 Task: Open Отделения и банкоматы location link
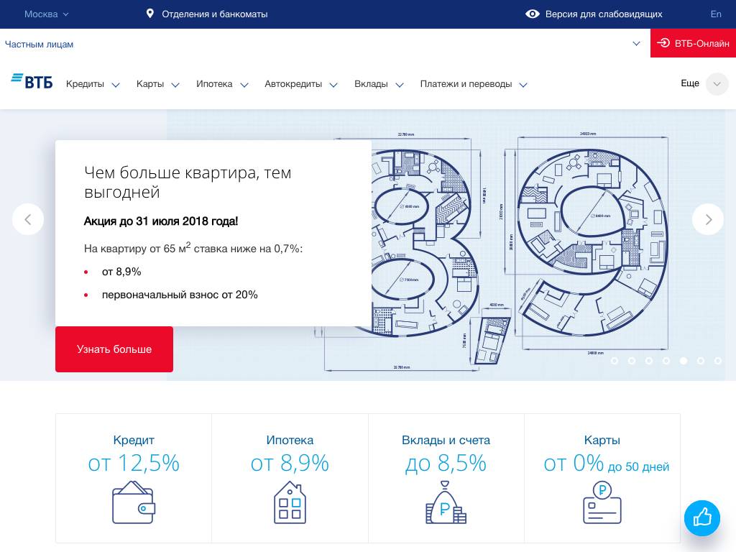207,14
